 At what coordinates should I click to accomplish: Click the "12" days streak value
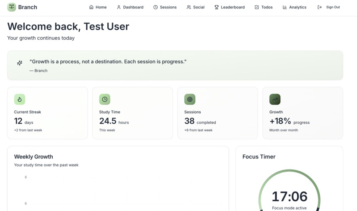click(18, 121)
